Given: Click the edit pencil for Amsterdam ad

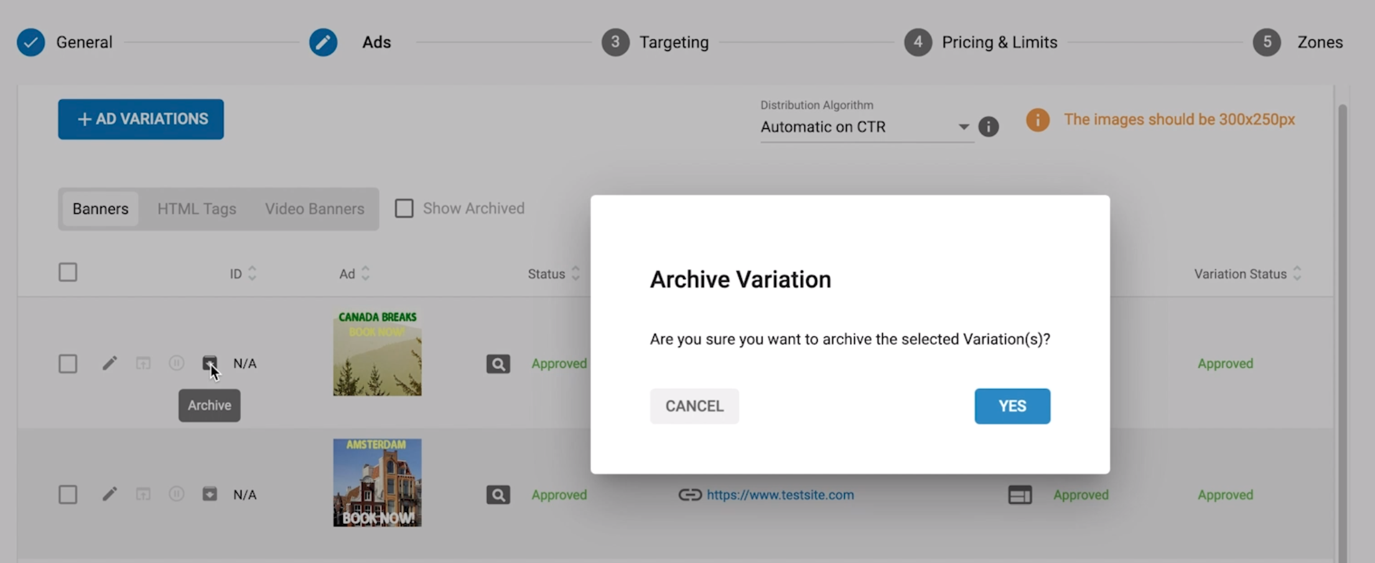Looking at the screenshot, I should pos(110,494).
